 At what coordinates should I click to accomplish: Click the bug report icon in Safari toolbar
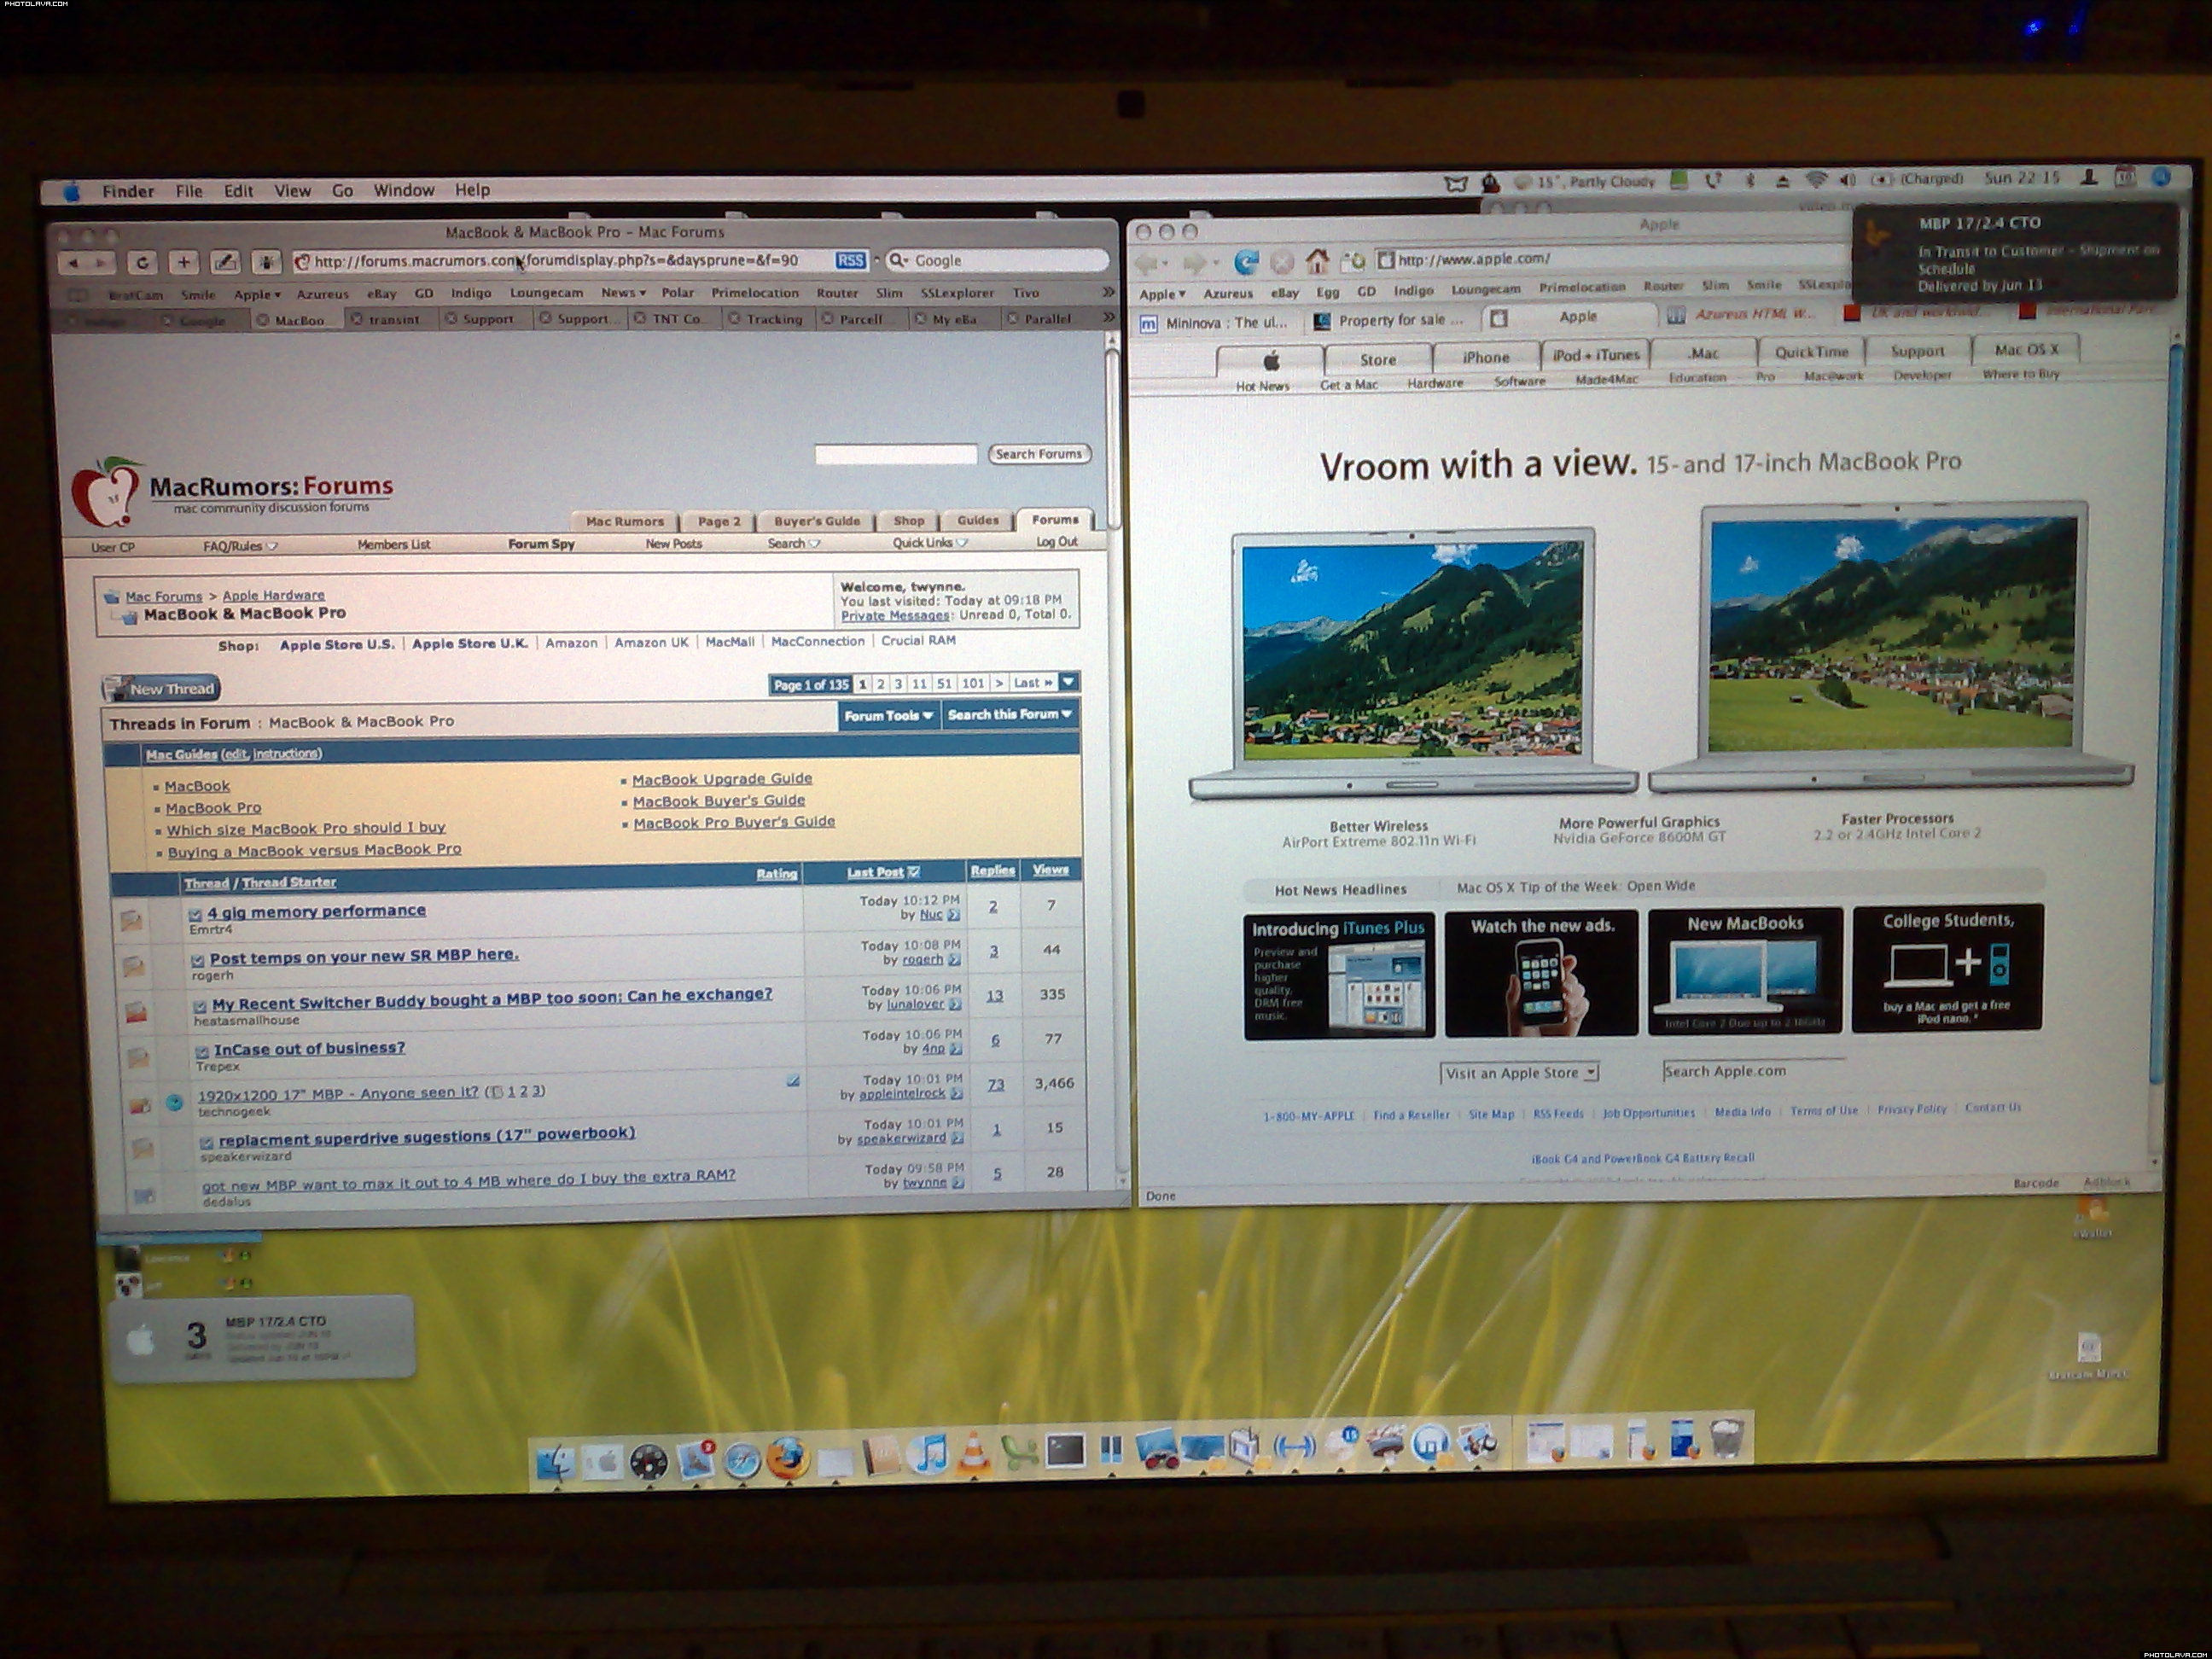coord(266,262)
